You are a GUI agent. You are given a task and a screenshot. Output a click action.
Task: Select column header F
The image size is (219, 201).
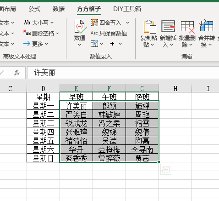pyautogui.click(x=109, y=88)
